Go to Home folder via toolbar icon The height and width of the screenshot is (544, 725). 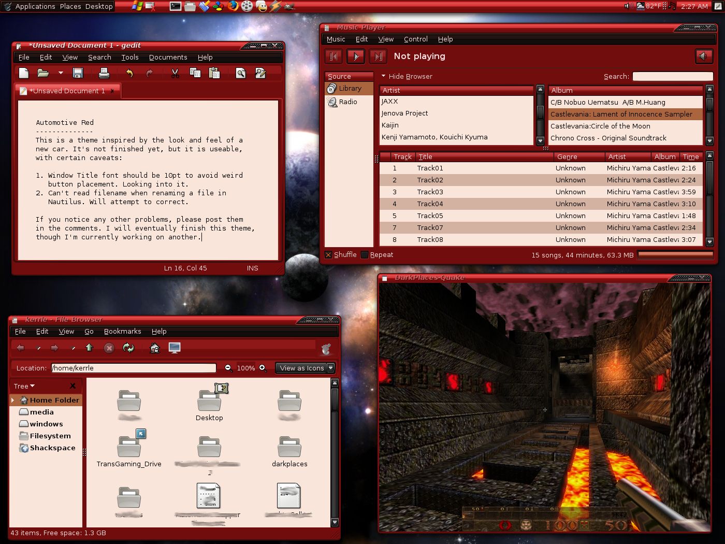pyautogui.click(x=155, y=348)
